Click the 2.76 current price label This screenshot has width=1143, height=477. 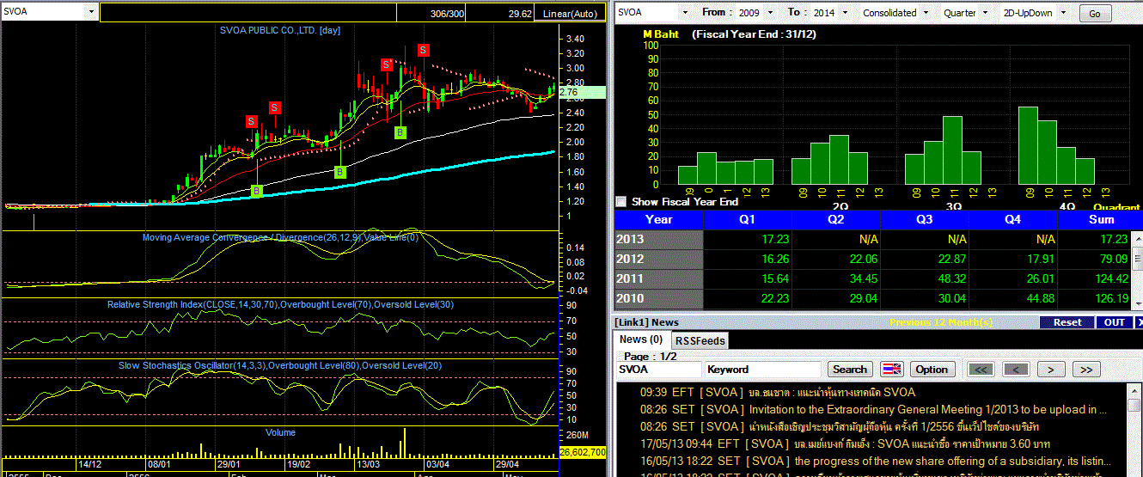point(584,92)
